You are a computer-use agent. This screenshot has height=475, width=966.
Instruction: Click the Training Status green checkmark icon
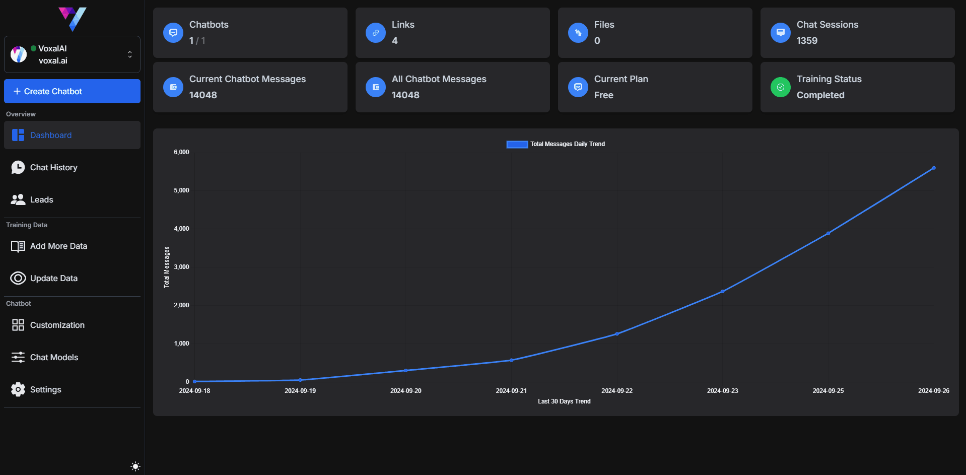point(780,87)
